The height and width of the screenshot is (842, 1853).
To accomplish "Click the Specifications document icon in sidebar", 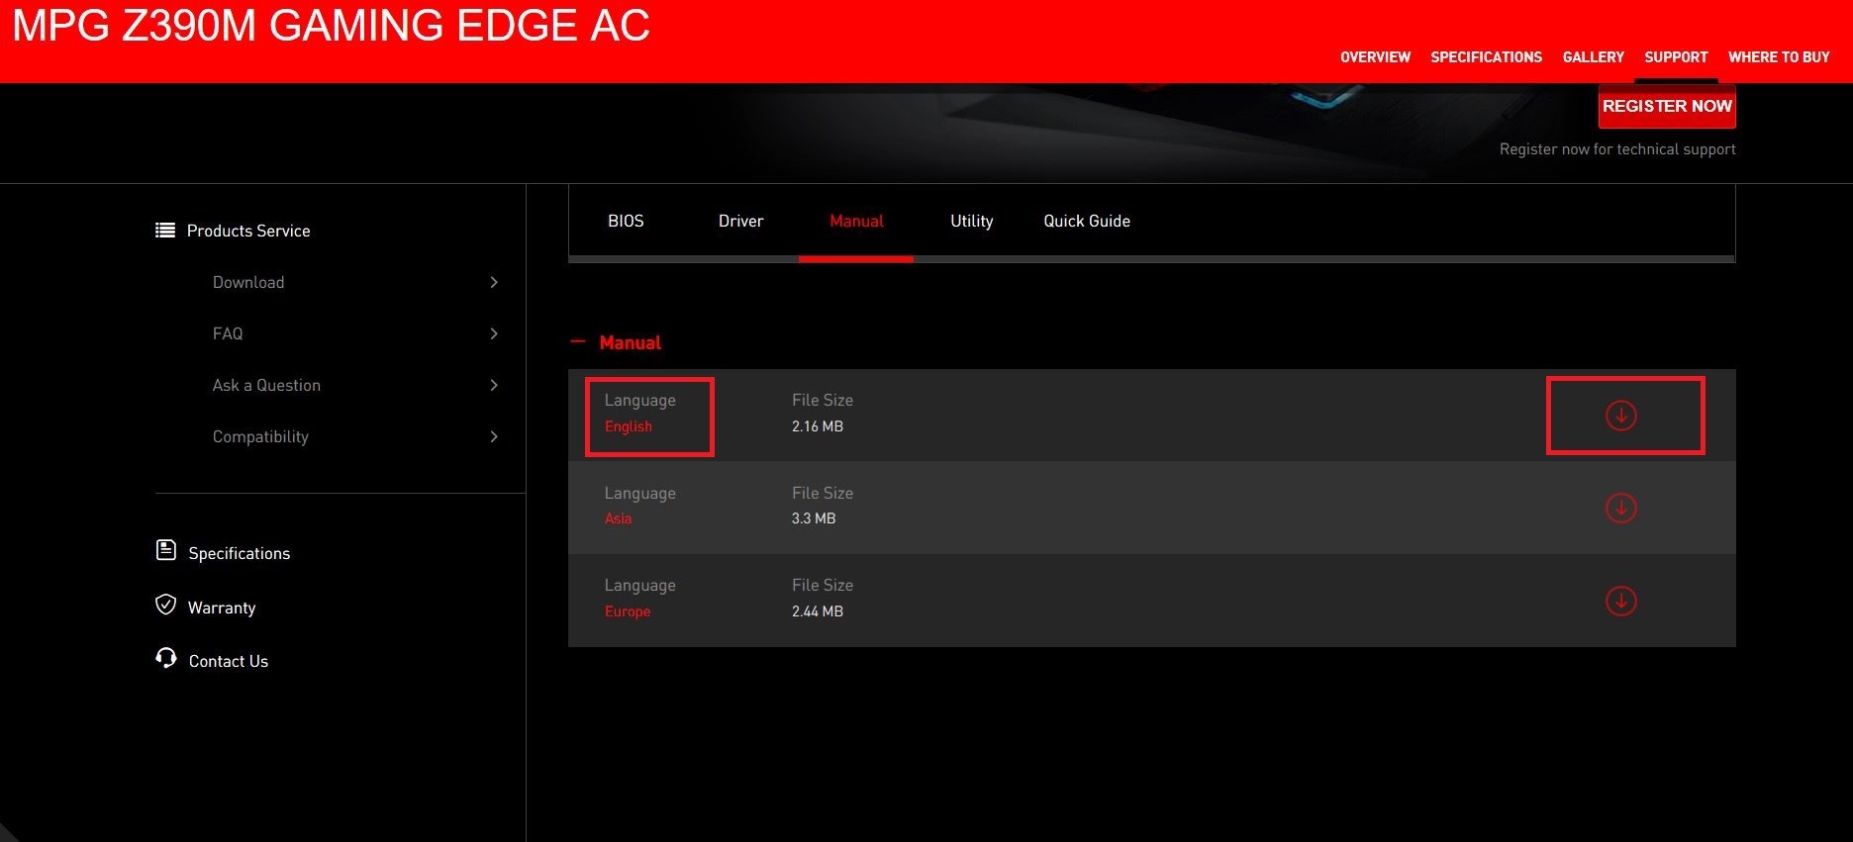I will coord(166,550).
